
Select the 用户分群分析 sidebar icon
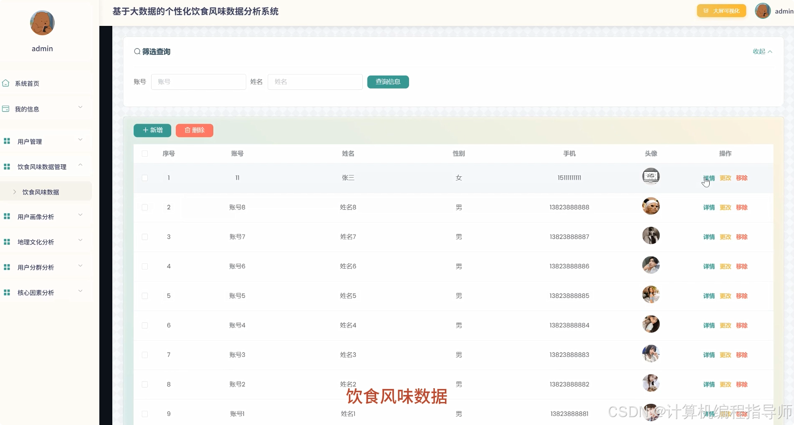pos(6,267)
